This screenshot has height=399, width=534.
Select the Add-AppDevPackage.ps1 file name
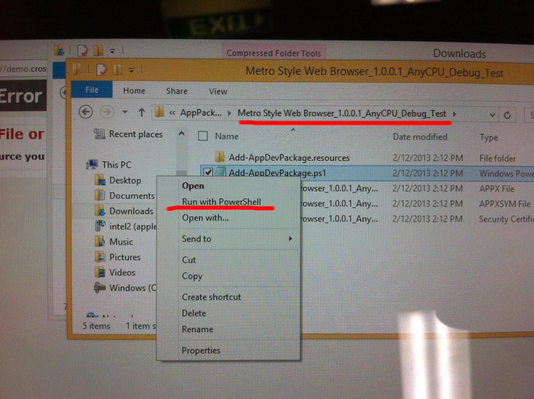(277, 173)
